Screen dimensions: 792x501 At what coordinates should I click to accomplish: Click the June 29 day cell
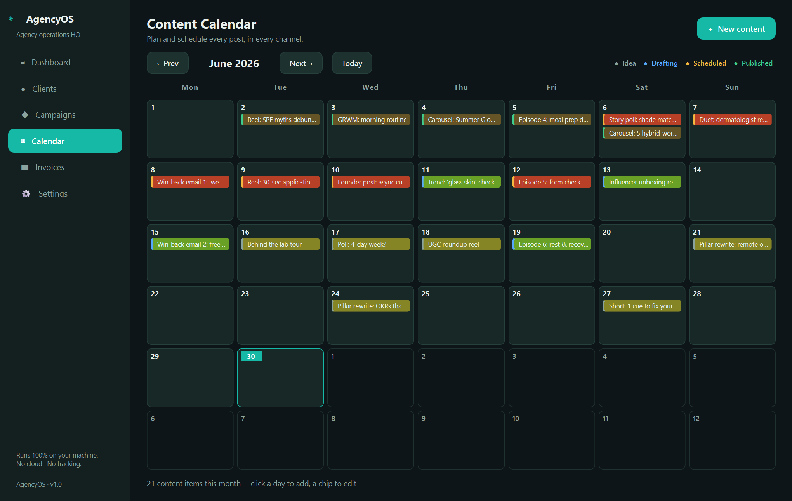click(x=190, y=378)
